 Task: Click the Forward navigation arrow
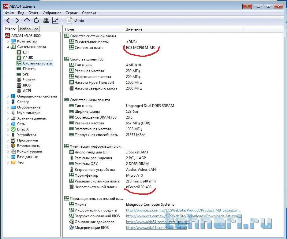tap(17, 20)
